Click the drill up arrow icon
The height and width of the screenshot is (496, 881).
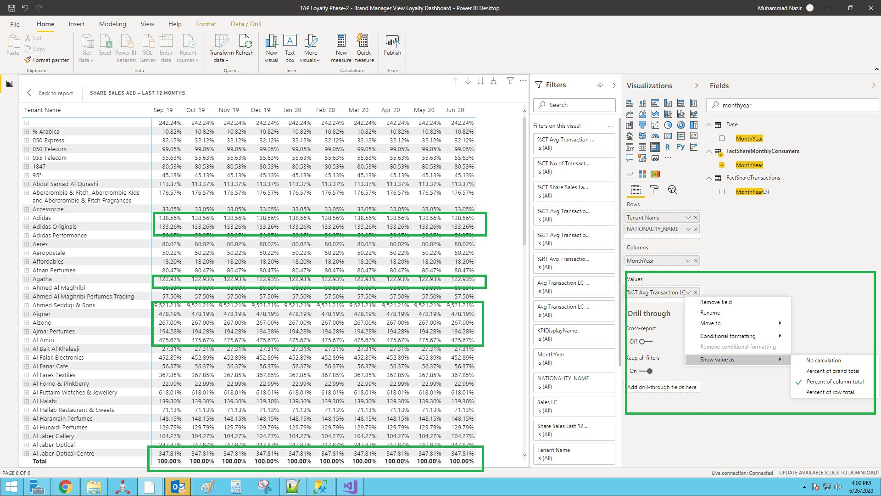pos(455,81)
